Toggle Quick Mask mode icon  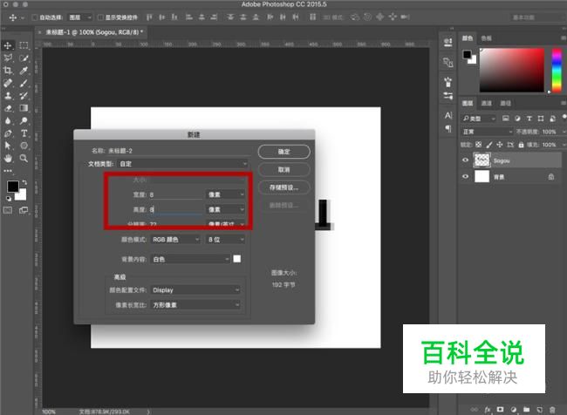(8, 210)
